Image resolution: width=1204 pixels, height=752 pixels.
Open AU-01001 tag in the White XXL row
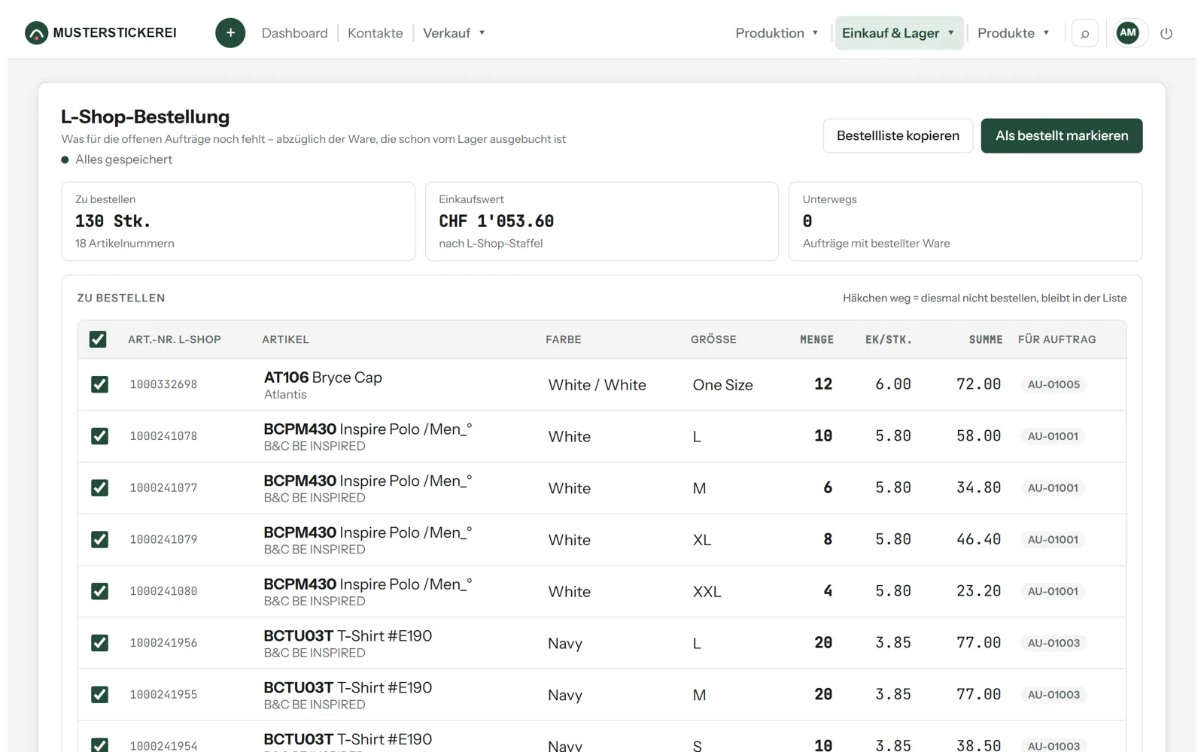coord(1053,591)
